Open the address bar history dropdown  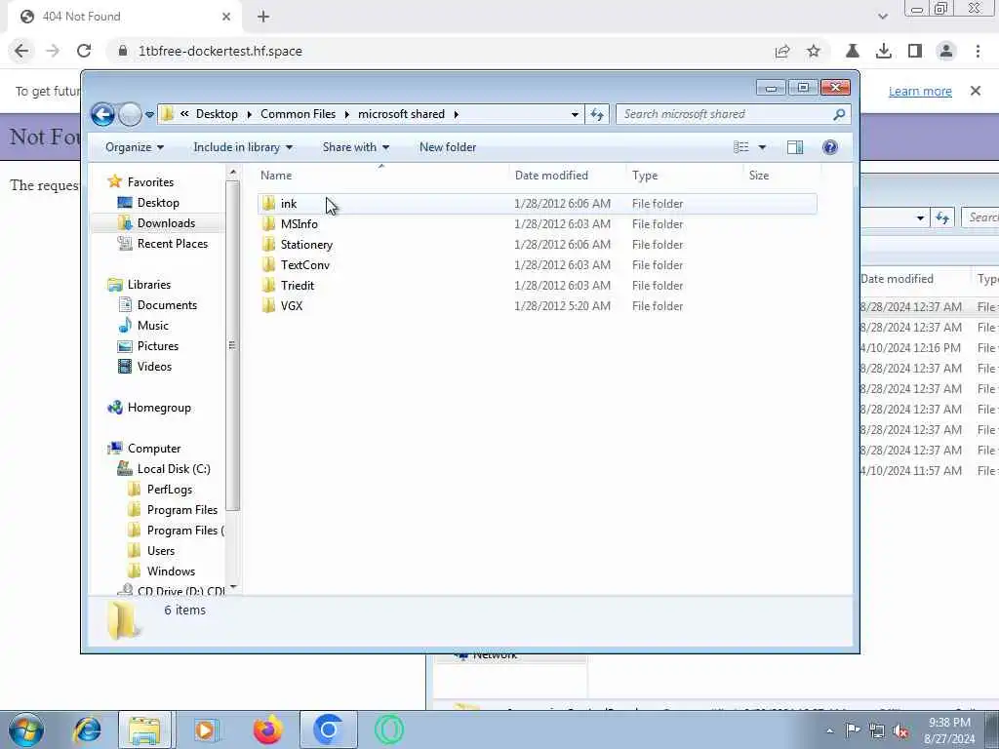click(575, 115)
